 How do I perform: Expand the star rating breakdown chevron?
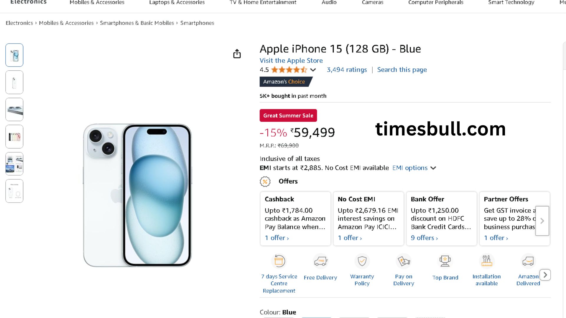click(313, 70)
